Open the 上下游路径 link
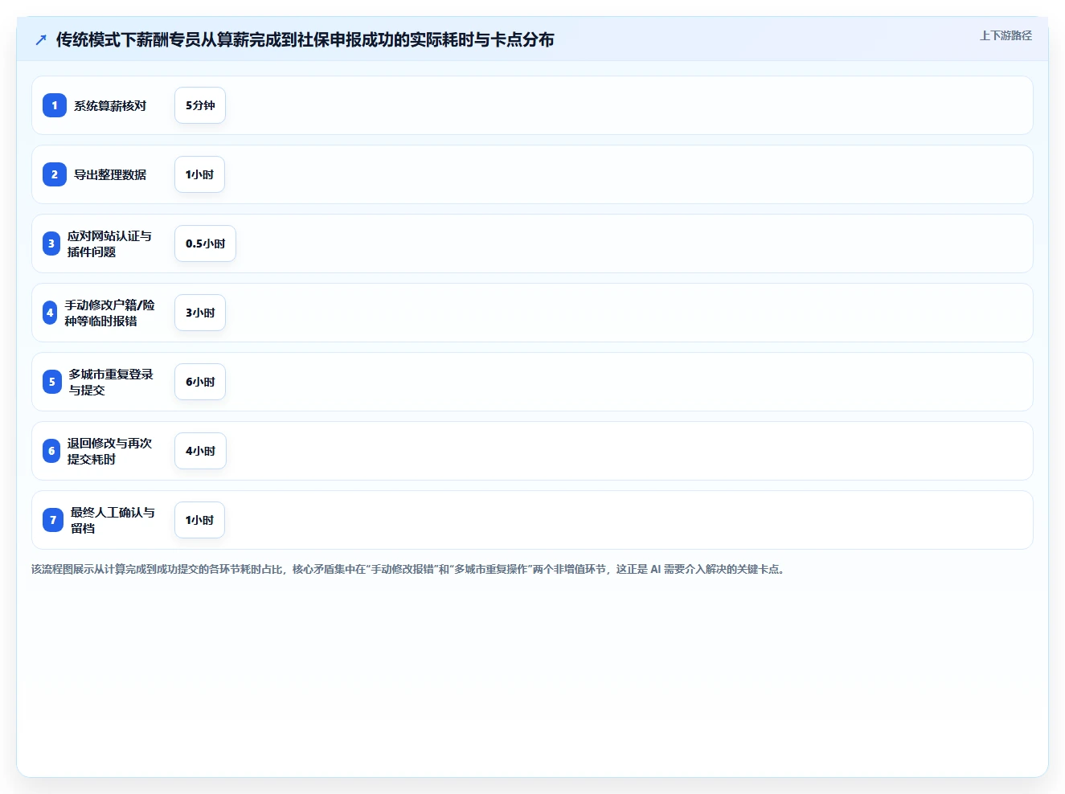Image resolution: width=1065 pixels, height=794 pixels. (1006, 35)
